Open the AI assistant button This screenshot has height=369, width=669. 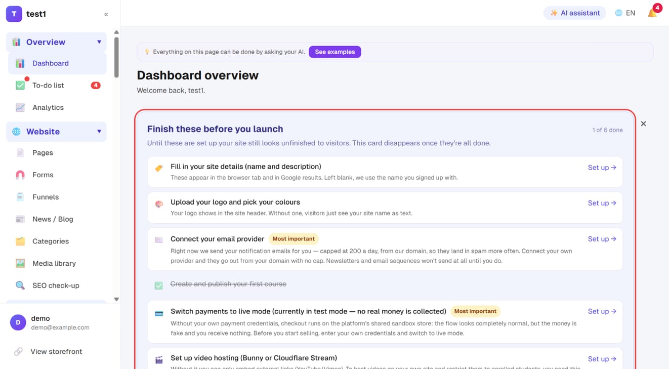coord(575,13)
